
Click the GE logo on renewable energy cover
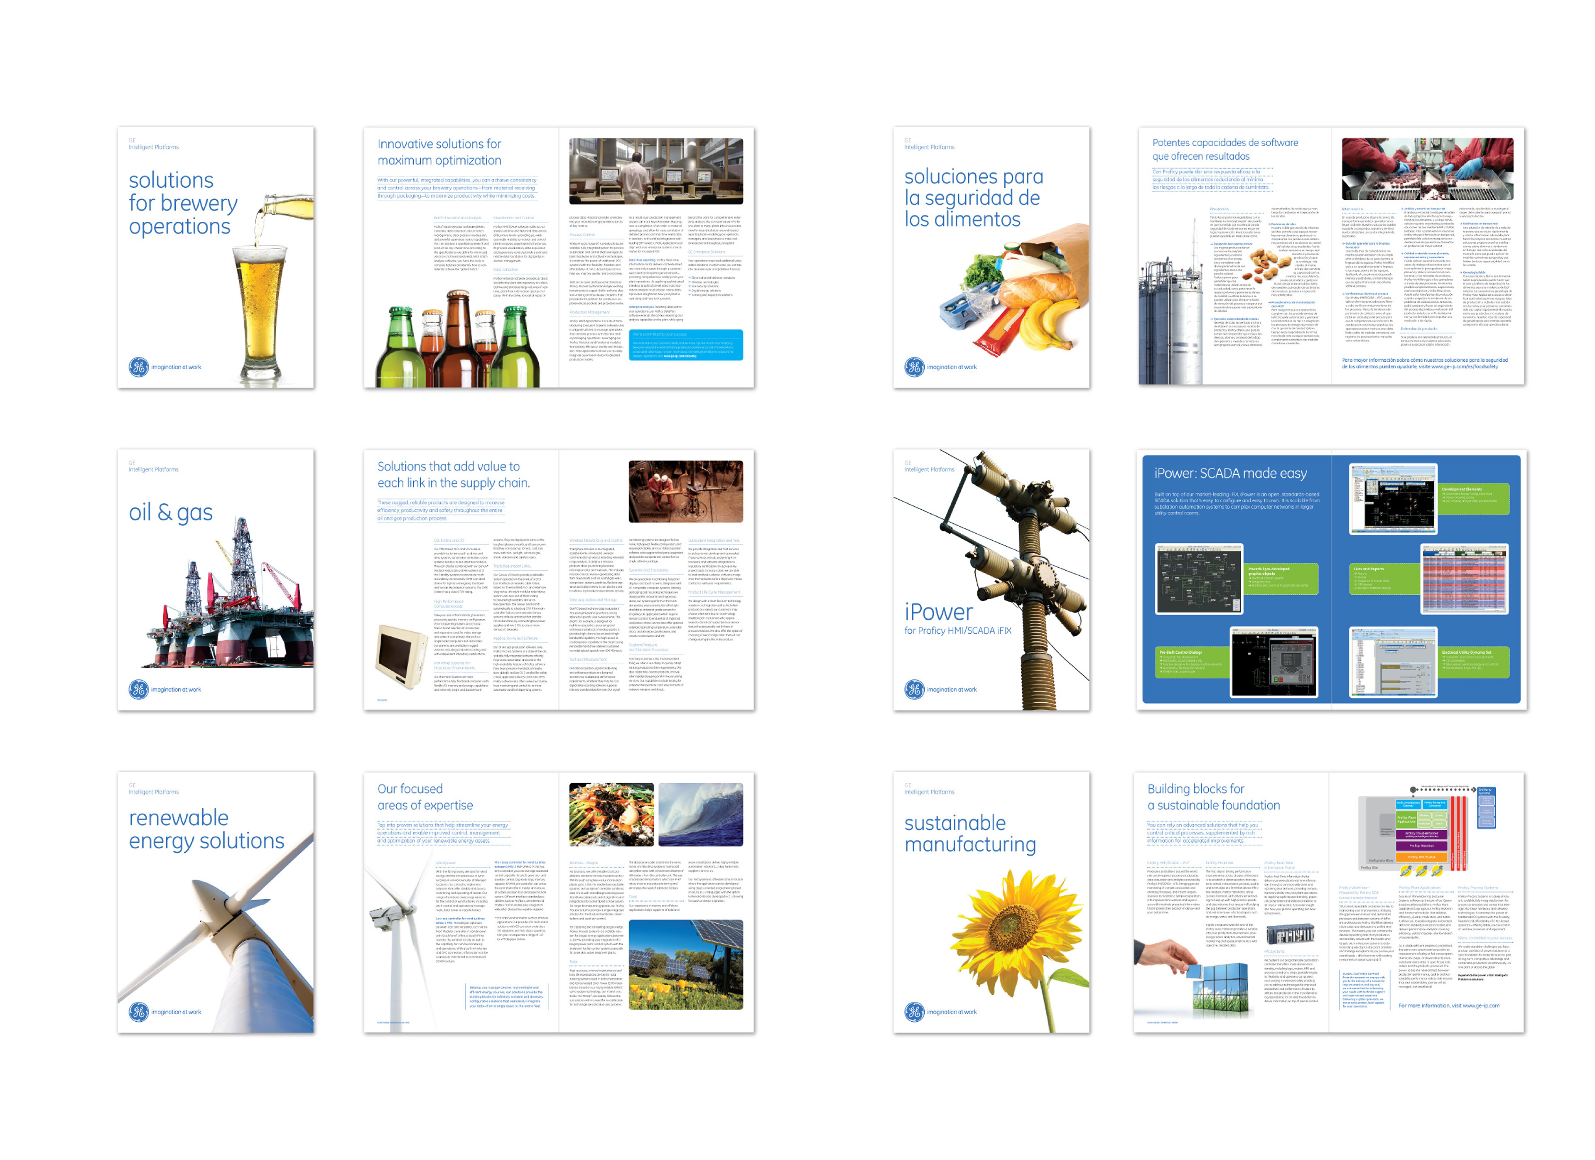tap(139, 1012)
